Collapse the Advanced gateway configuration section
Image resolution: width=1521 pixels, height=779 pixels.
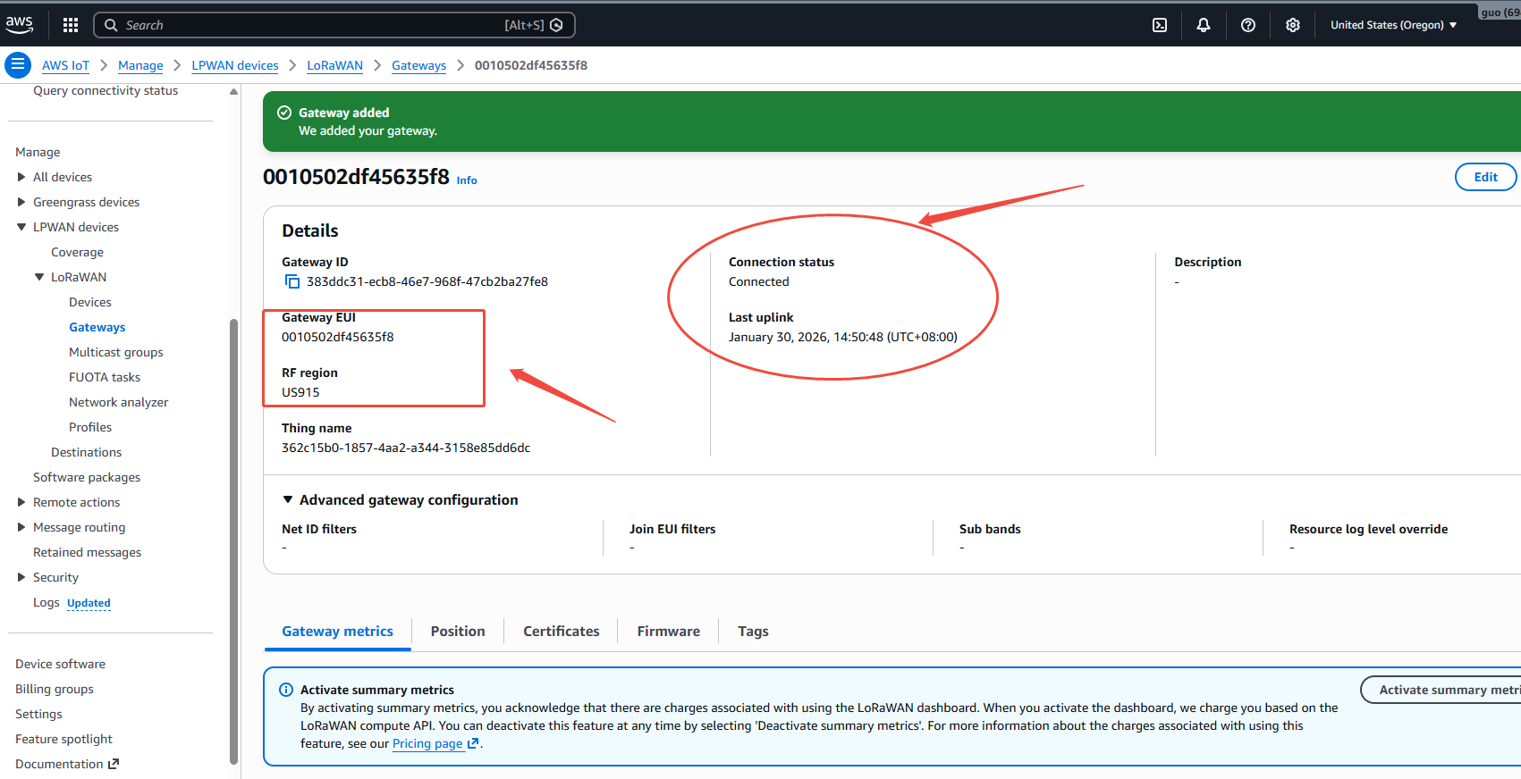(288, 500)
